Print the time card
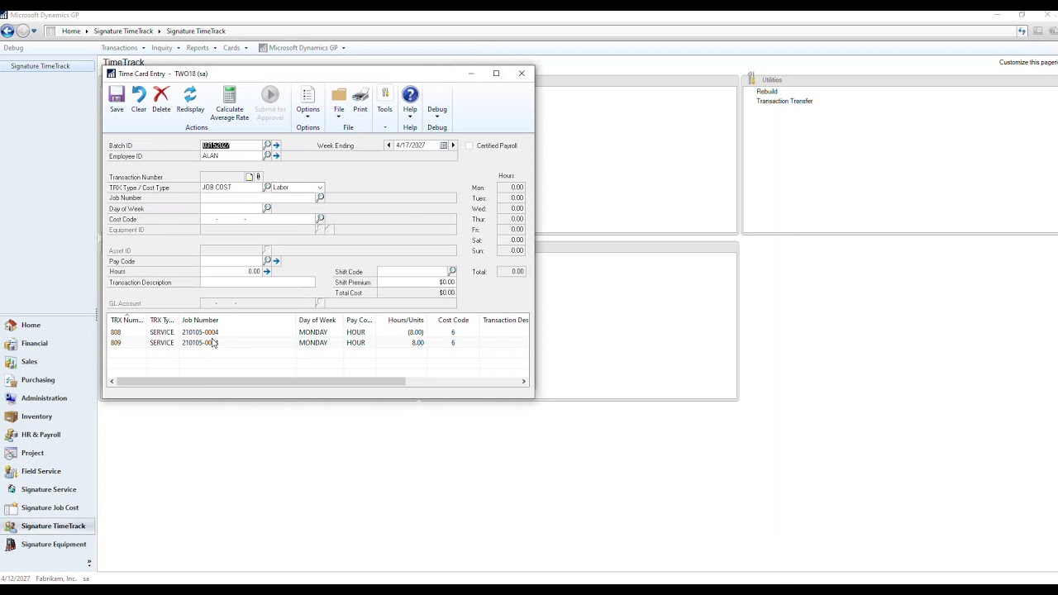Screen dimensions: 1058x595 [360, 100]
